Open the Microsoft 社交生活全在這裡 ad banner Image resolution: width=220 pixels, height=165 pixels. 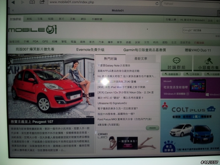[x=190, y=88]
